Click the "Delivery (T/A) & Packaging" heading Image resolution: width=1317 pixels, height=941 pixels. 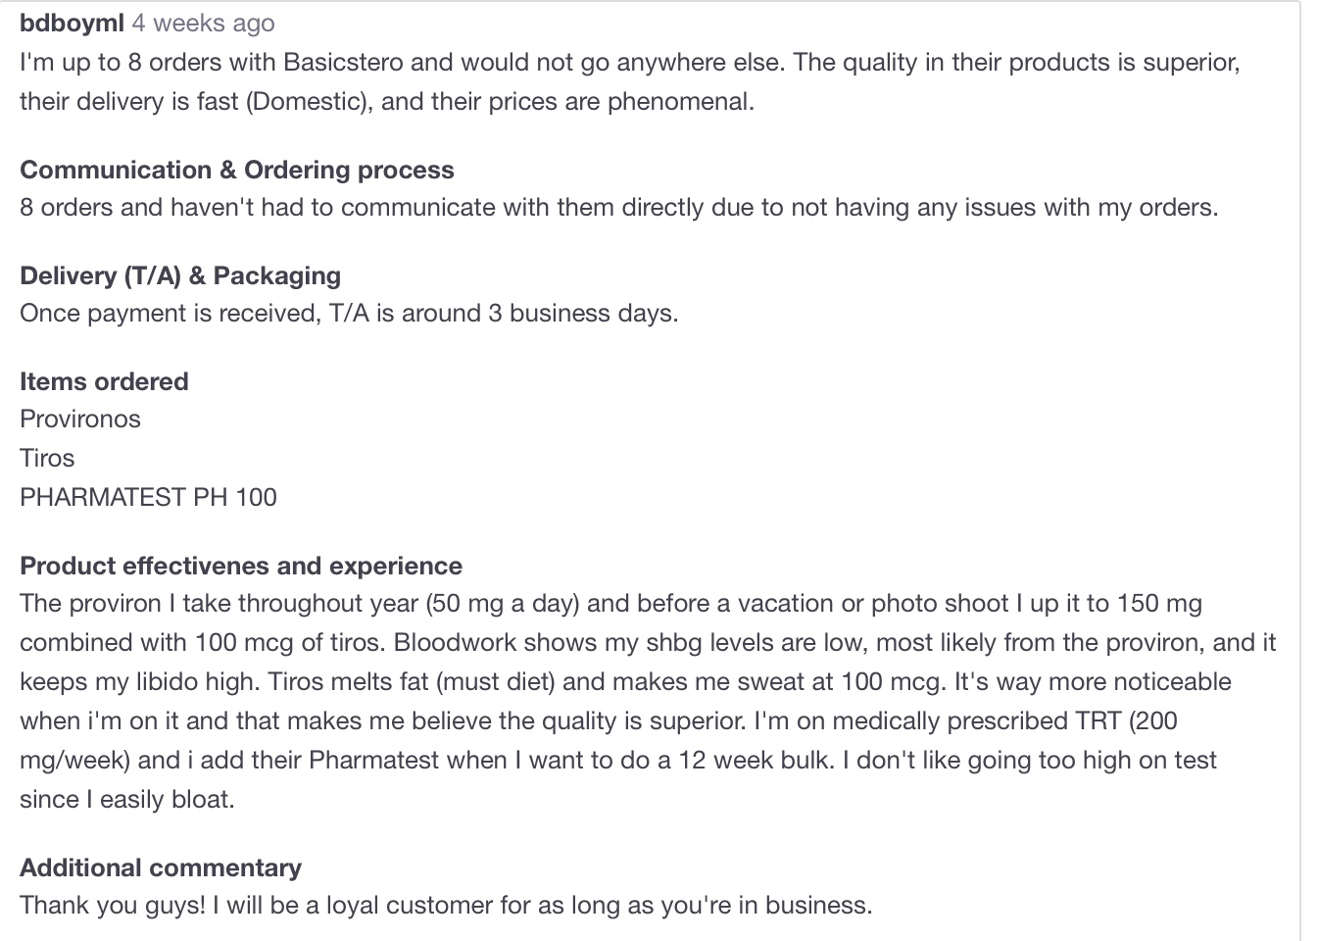click(x=180, y=275)
